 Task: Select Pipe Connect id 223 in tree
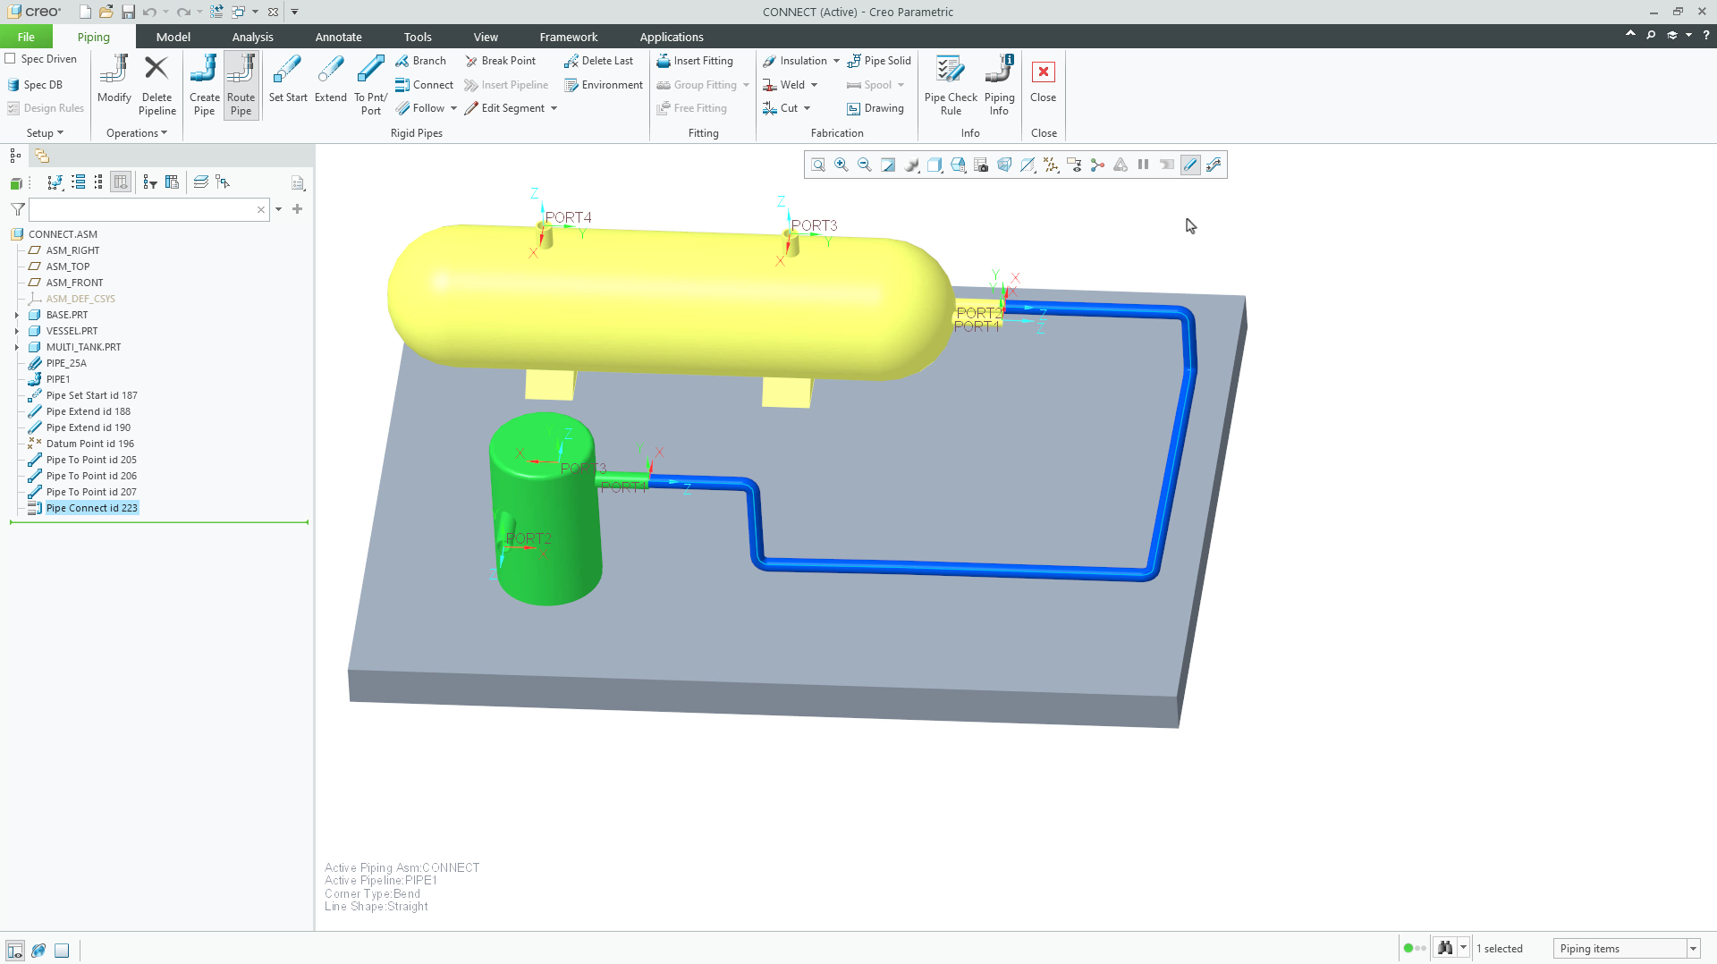pyautogui.click(x=91, y=508)
